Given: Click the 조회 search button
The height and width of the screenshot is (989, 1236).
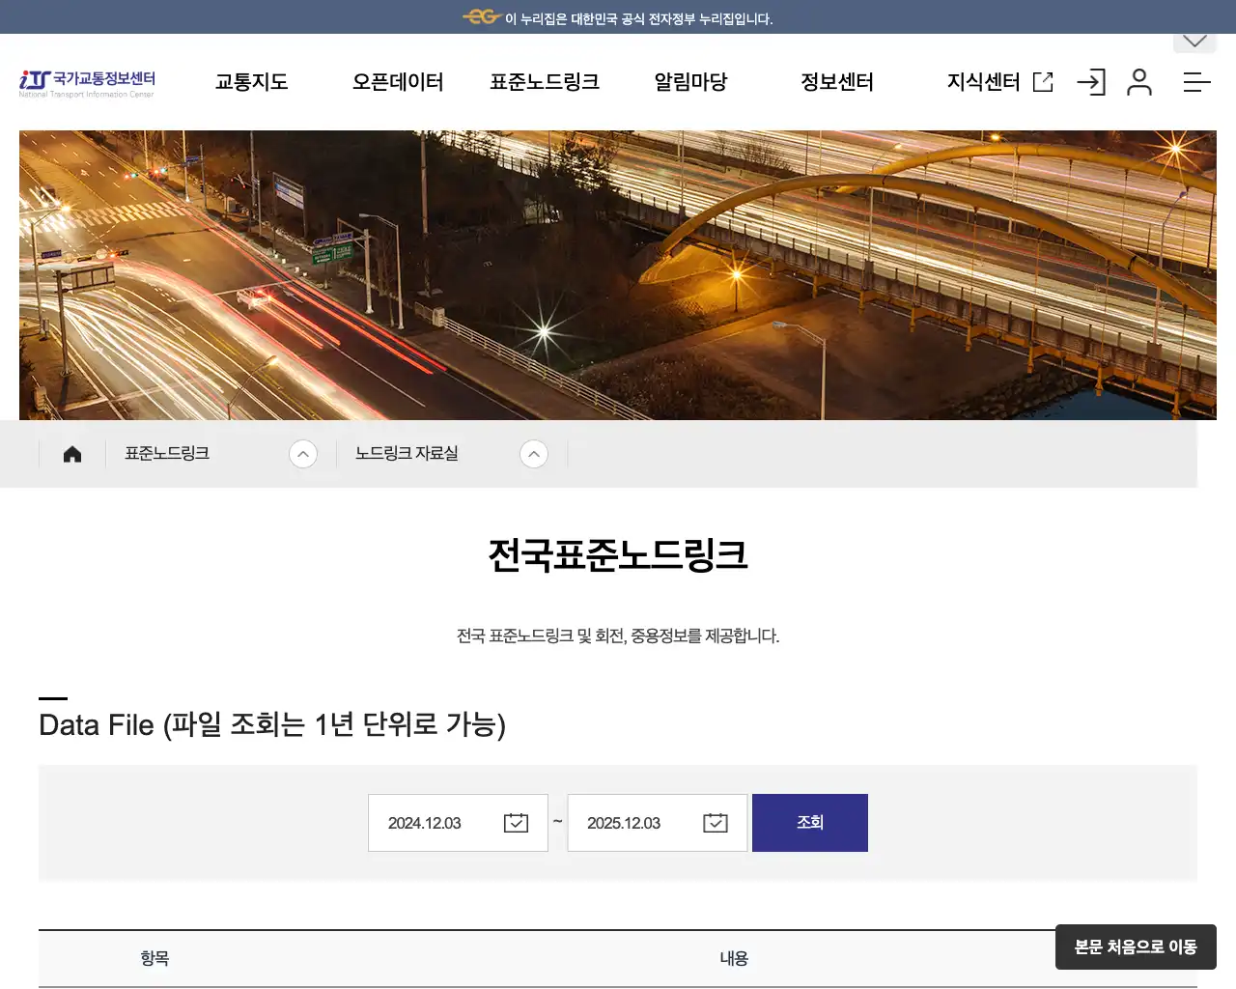Looking at the screenshot, I should (809, 822).
